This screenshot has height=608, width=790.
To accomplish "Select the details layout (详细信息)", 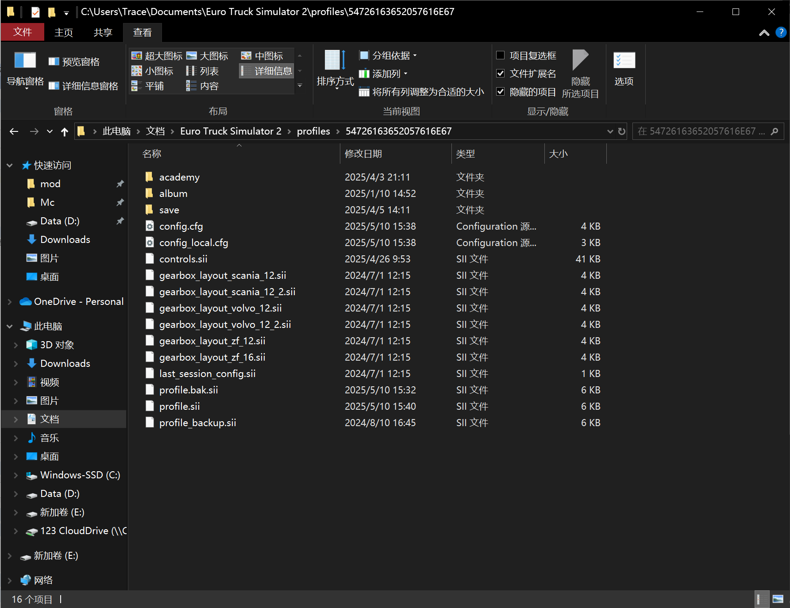I will click(266, 71).
